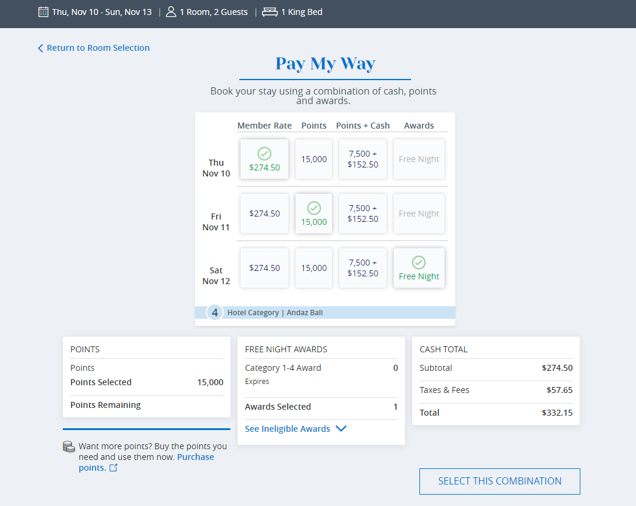Click the POINTS panel heading
This screenshot has width=636, height=506.
[x=85, y=349]
